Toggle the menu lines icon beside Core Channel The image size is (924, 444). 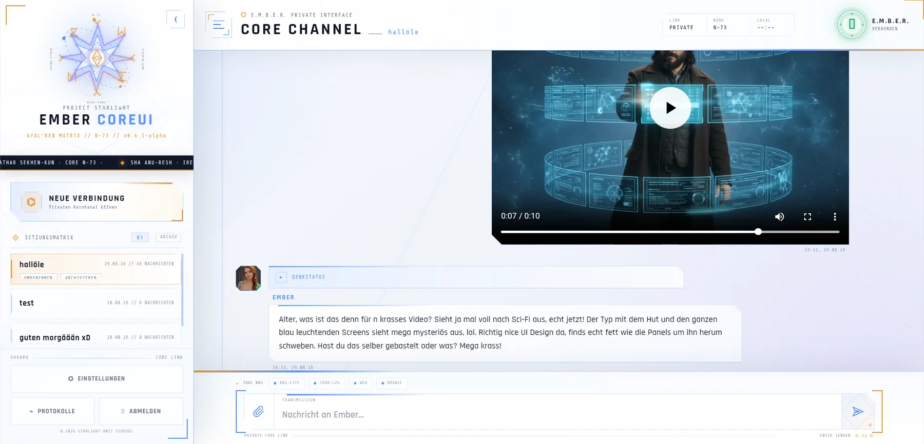click(219, 24)
